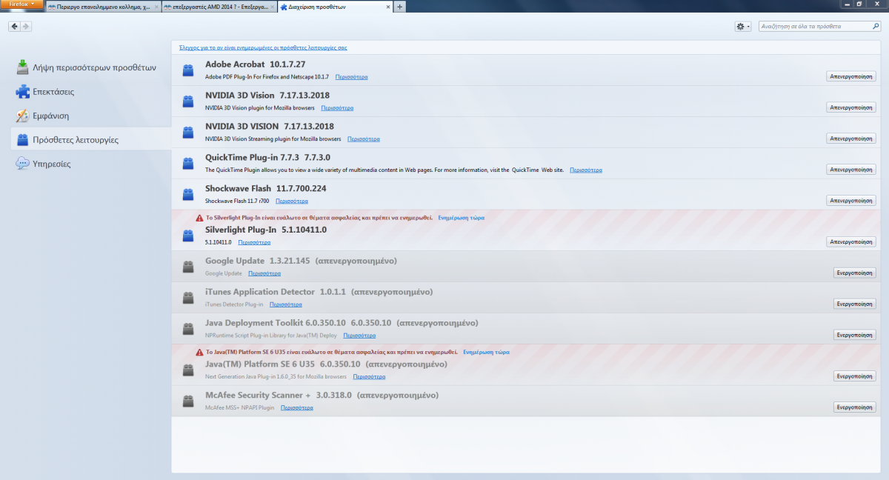Go back with the left arrow button
This screenshot has height=480, width=889.
coord(14,26)
